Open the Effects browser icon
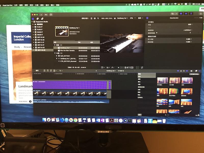This screenshot has height=153, width=204. click(196, 71)
